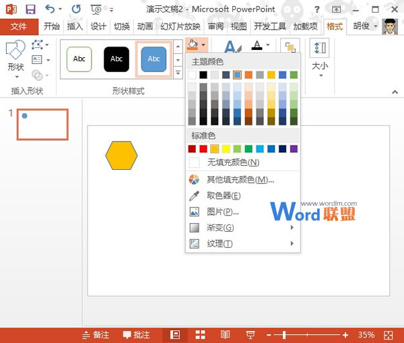Image resolution: width=404 pixels, height=343 pixels.
Task: Click the Arrange icon
Action: (290, 47)
